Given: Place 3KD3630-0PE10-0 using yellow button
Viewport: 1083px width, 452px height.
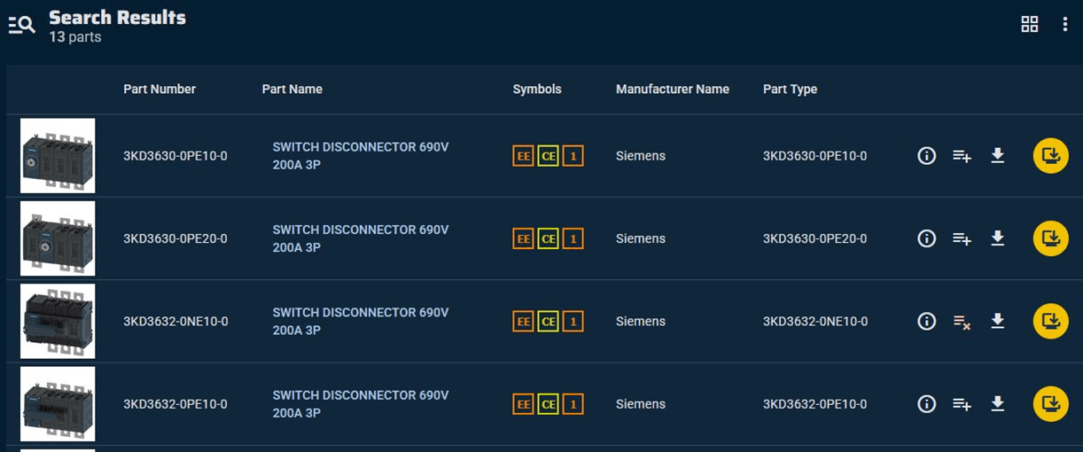Looking at the screenshot, I should 1050,156.
